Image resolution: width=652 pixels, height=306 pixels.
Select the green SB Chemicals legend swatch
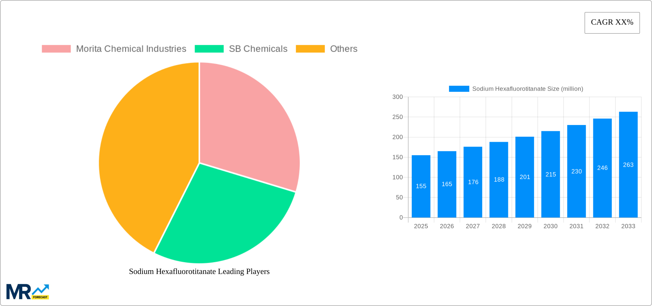click(209, 49)
